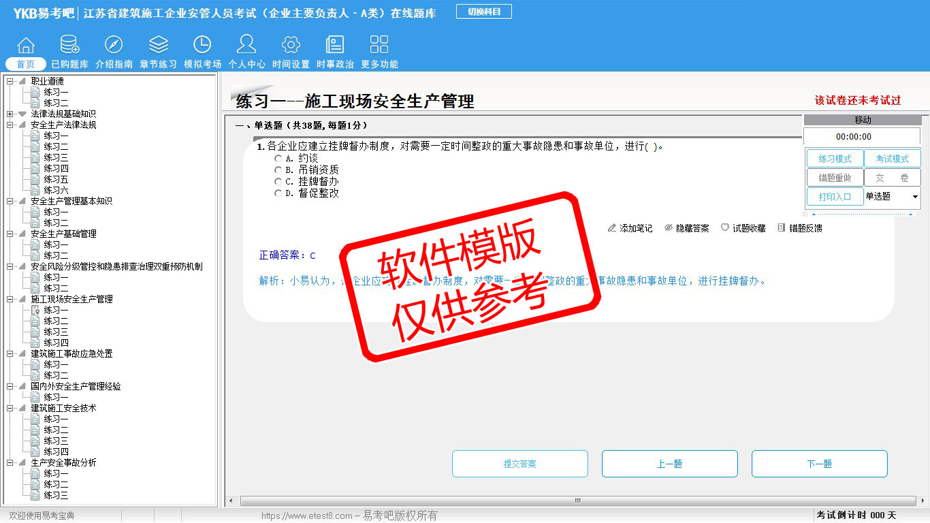Go to next question with 下一题
This screenshot has width=930, height=523.
coord(819,464)
